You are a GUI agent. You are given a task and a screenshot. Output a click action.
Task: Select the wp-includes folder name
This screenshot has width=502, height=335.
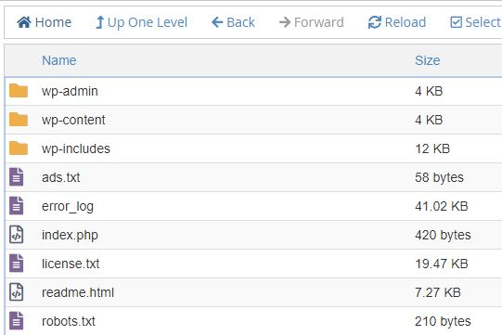[76, 148]
